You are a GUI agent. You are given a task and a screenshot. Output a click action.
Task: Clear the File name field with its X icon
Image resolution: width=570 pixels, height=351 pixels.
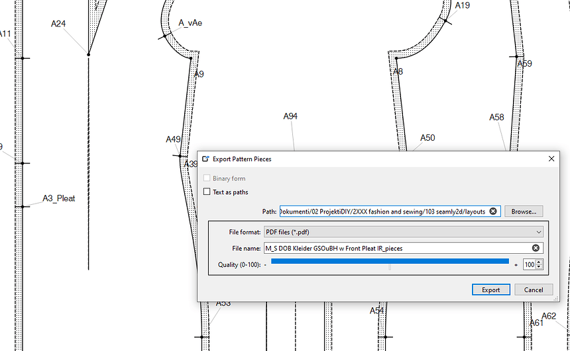tap(536, 248)
